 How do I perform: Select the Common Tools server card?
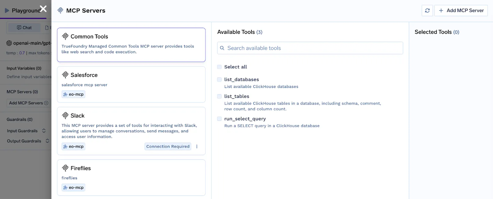pos(131,45)
